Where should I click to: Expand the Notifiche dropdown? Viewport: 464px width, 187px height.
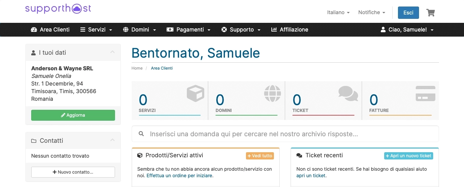pos(371,12)
